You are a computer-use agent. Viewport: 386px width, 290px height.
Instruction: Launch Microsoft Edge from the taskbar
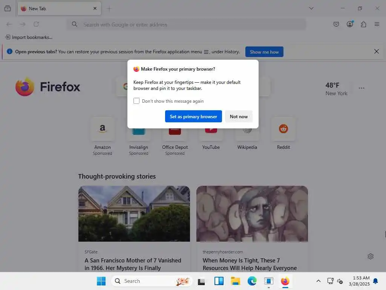click(252, 281)
